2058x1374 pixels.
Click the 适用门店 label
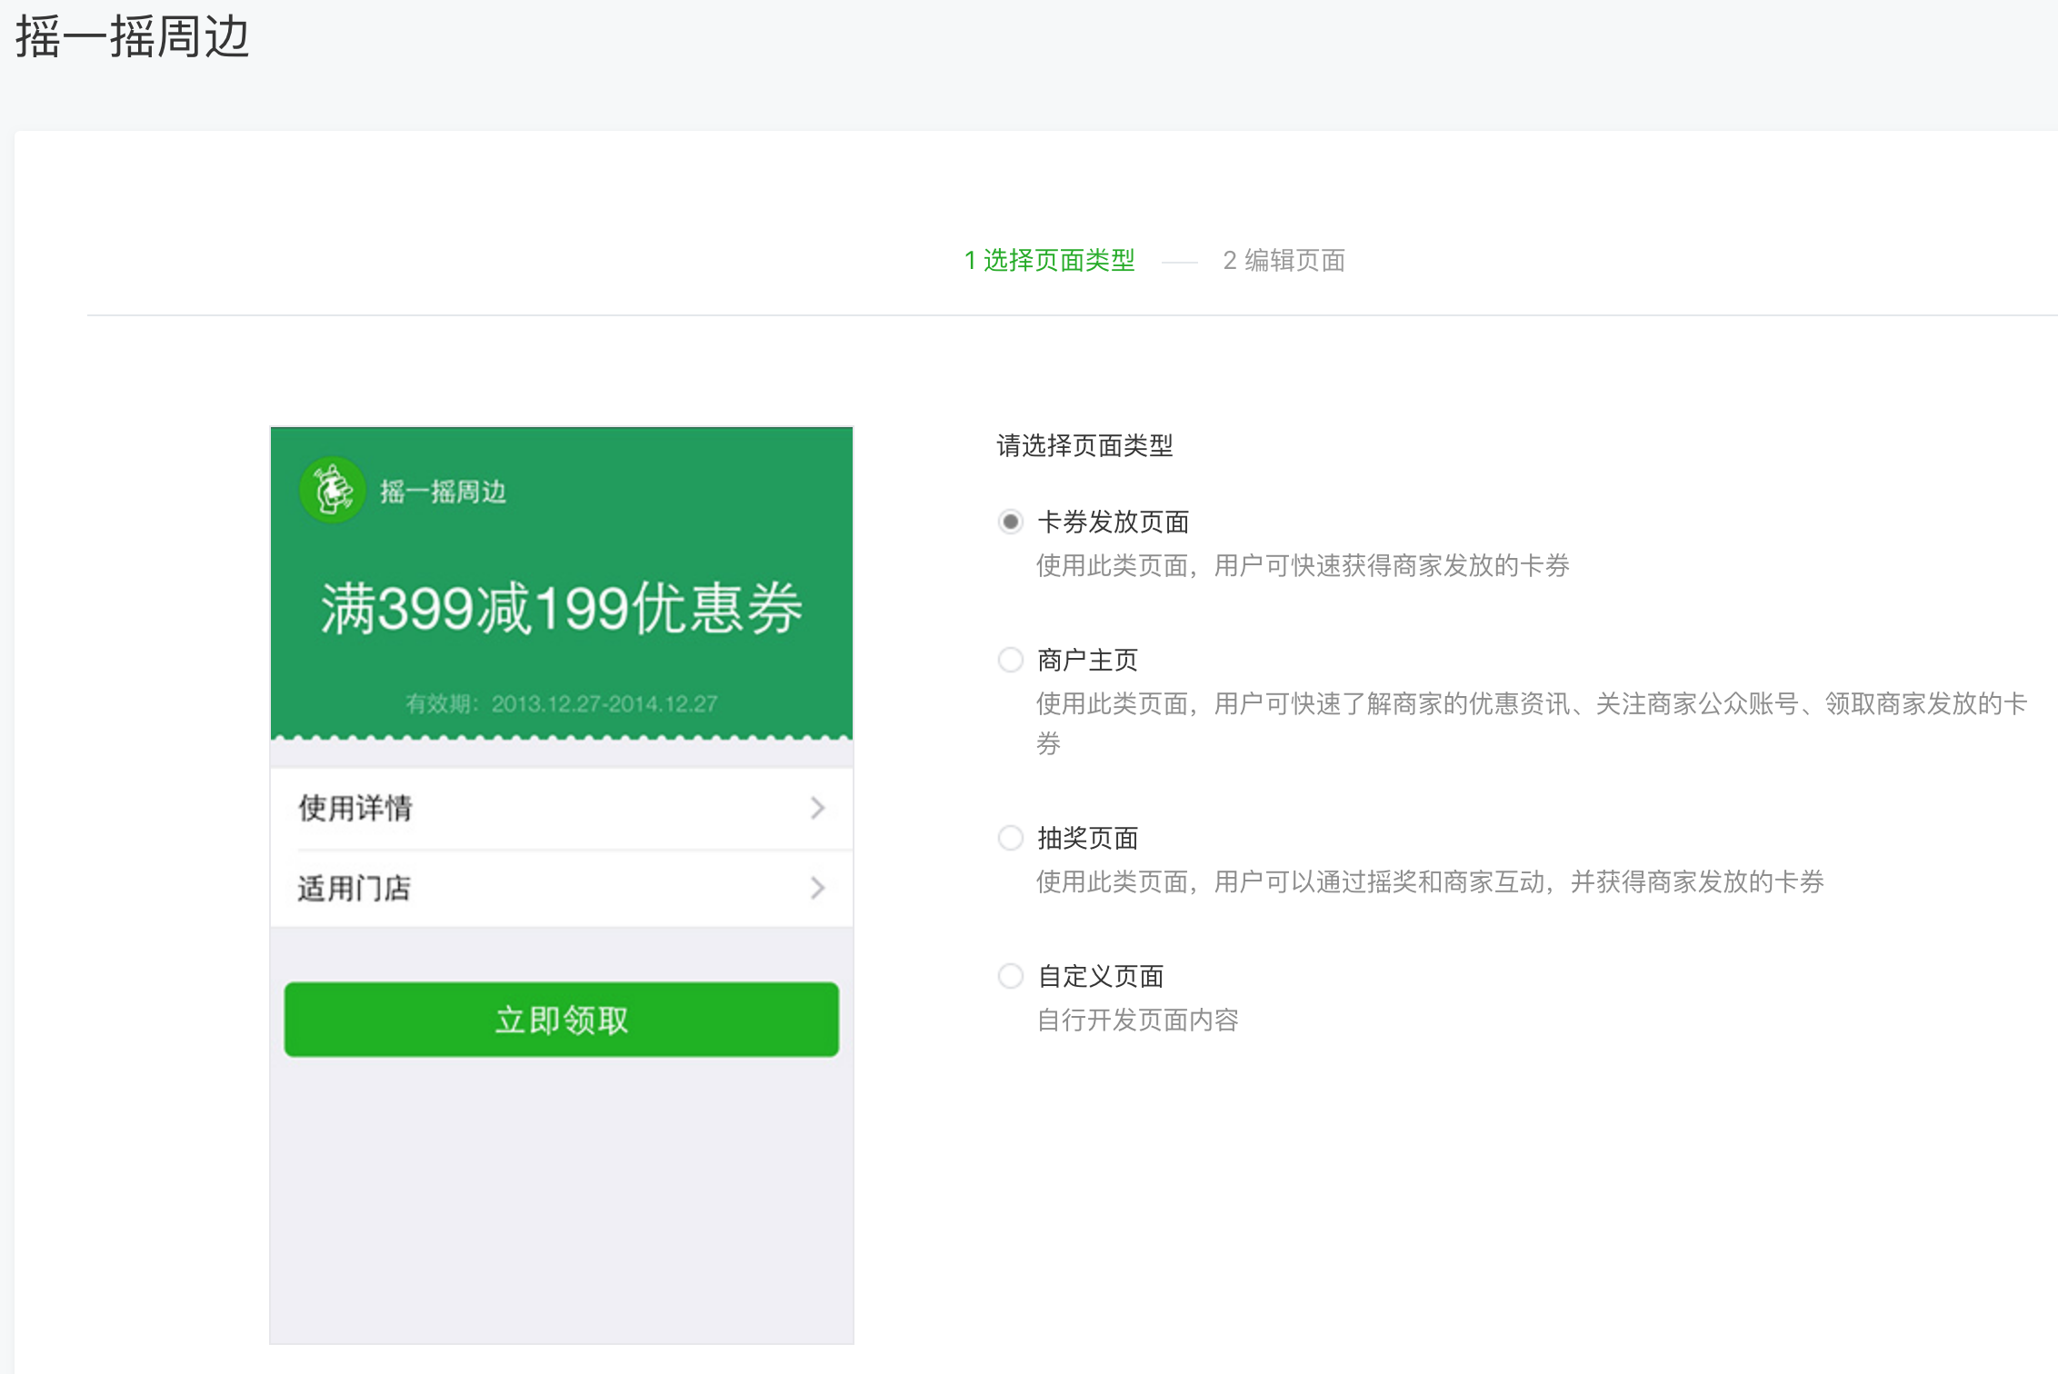click(x=355, y=888)
